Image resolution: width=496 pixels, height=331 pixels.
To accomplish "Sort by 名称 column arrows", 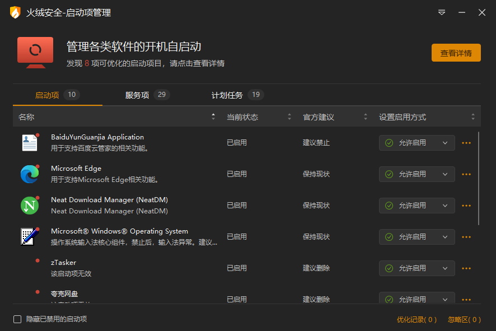I will click(213, 116).
